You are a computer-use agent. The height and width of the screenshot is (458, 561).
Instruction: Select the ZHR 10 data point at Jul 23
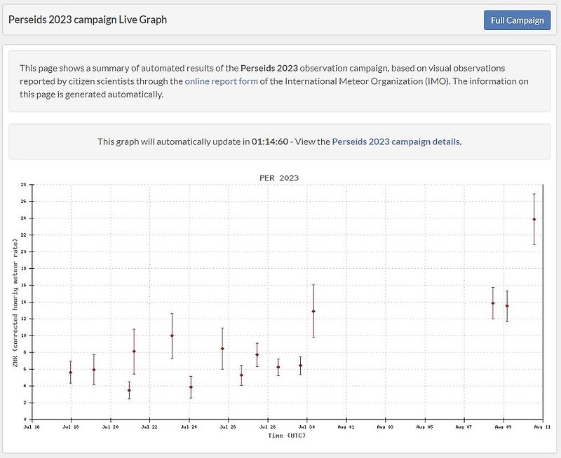pyautogui.click(x=170, y=335)
